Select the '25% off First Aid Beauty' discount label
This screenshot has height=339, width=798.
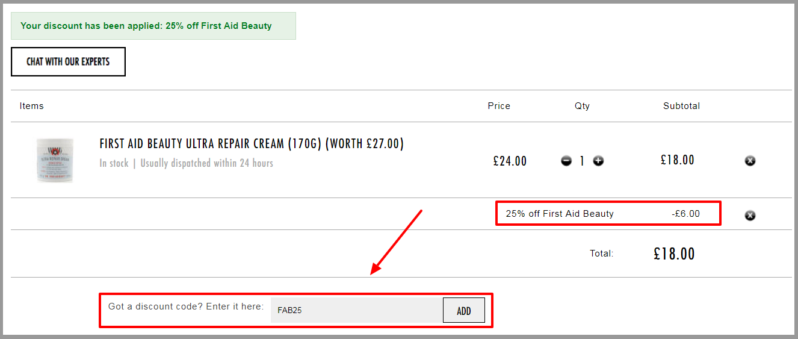560,214
